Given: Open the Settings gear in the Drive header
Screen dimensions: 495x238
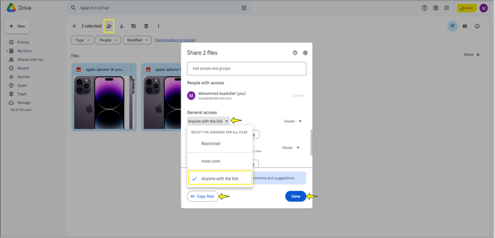Looking at the screenshot, I should pos(436,8).
